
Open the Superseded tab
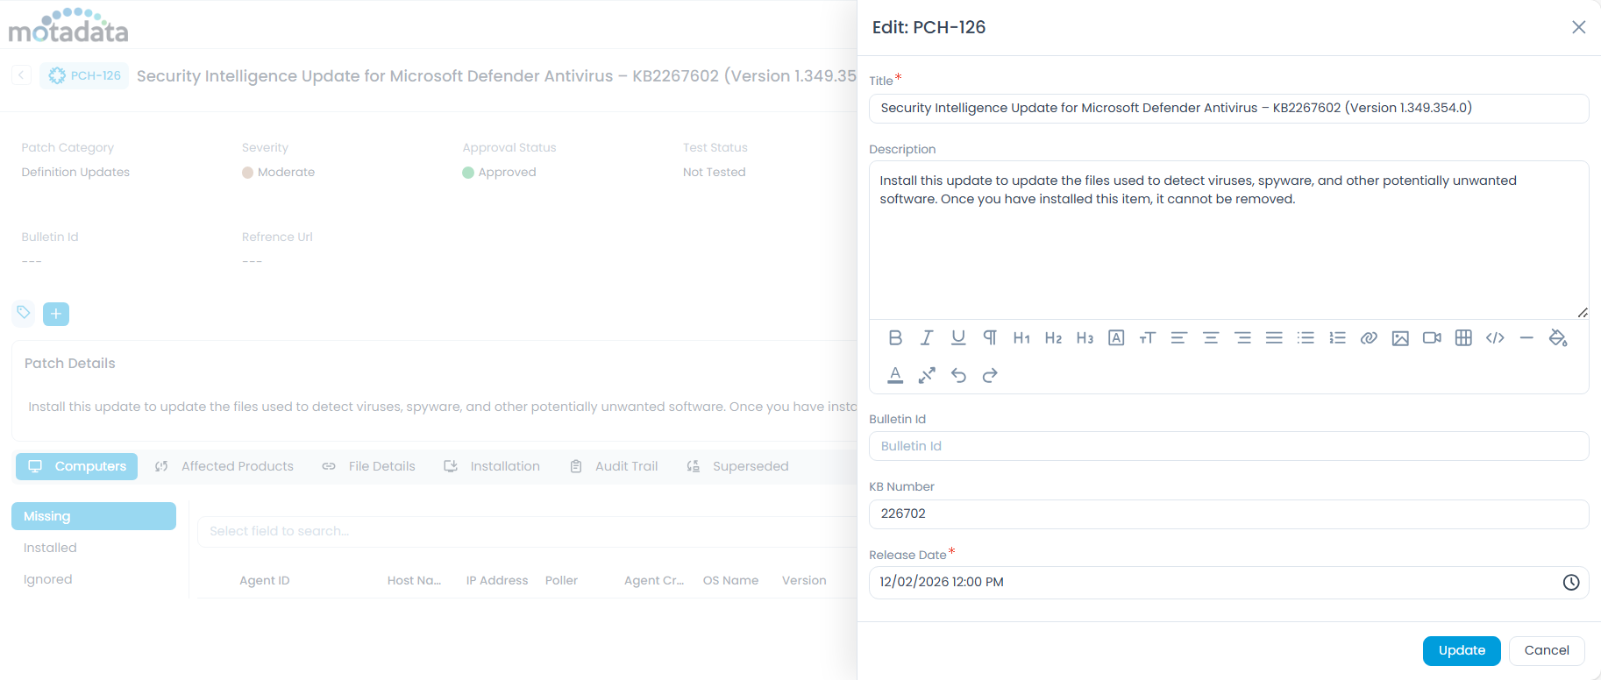(737, 466)
